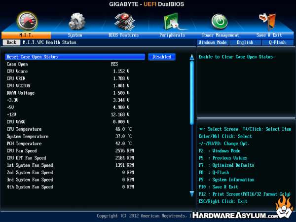Viewport: 296px width, 222px height.
Task: Select the Save & Exit tab
Action: (269, 35)
